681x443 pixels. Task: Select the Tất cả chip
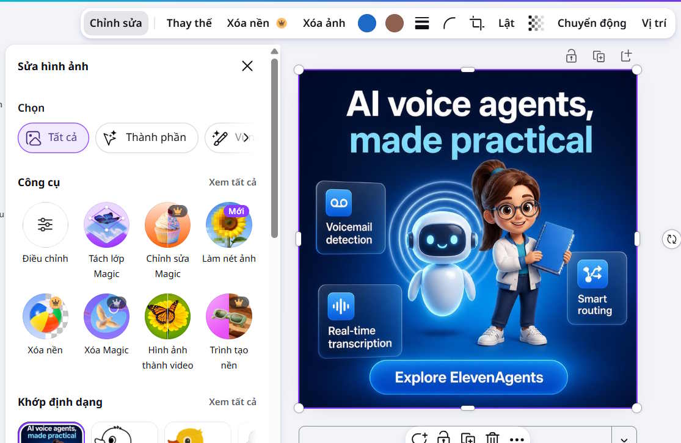pos(53,138)
